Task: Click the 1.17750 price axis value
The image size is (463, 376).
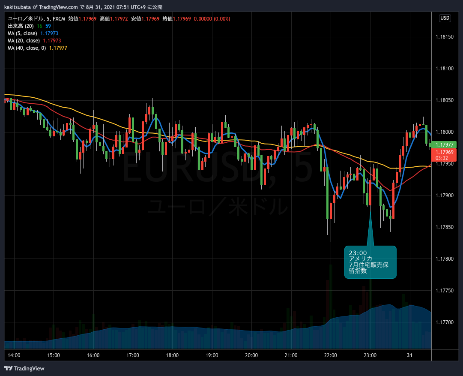Action: point(445,291)
